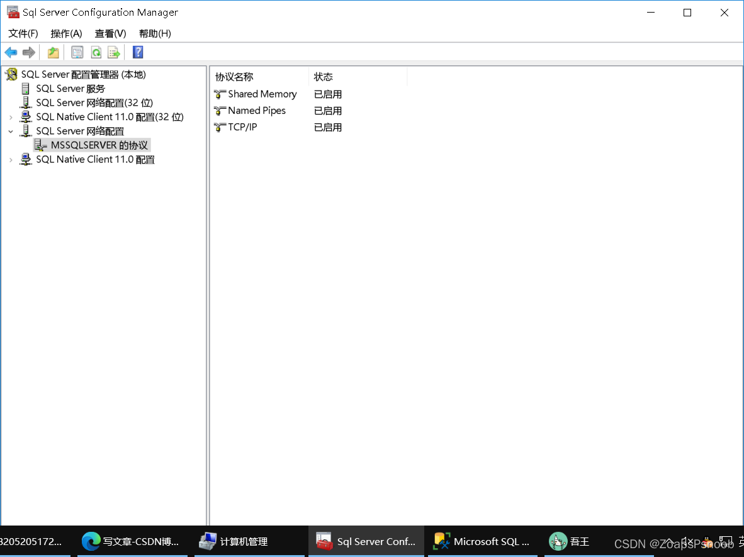Image resolution: width=744 pixels, height=557 pixels.
Task: Click 已启用 status of Named Pipes
Action: (328, 111)
